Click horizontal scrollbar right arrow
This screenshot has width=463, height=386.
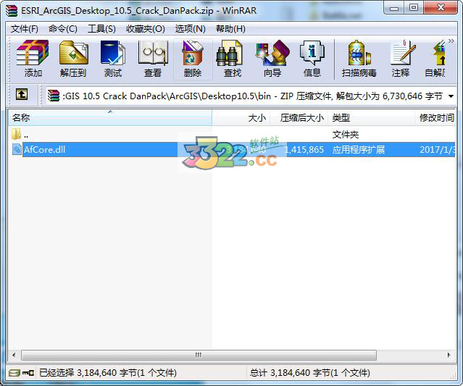pos(449,355)
